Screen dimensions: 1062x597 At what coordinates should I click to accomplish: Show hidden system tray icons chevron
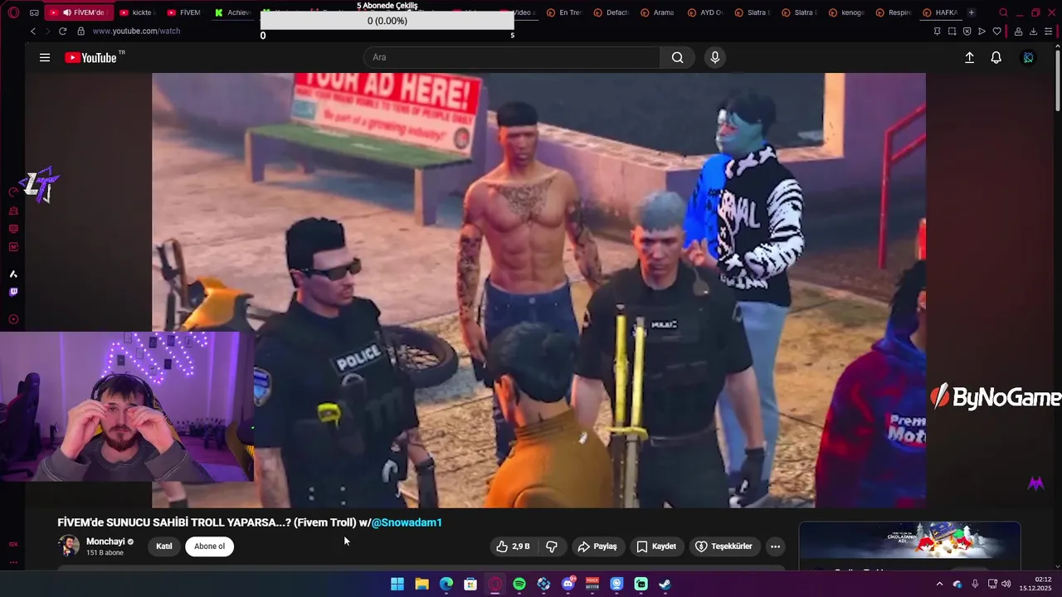coord(939,584)
